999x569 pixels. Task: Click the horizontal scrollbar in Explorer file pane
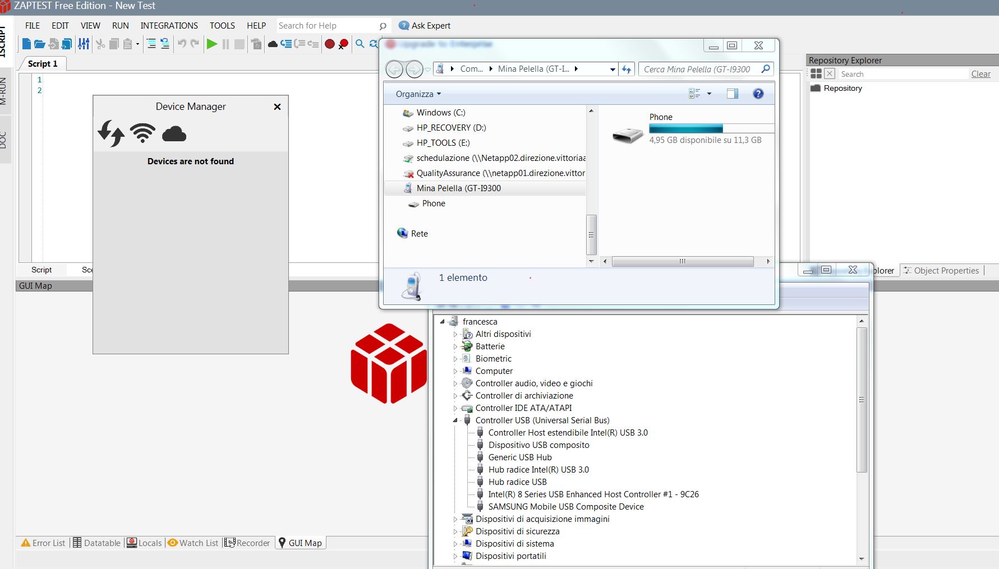683,261
